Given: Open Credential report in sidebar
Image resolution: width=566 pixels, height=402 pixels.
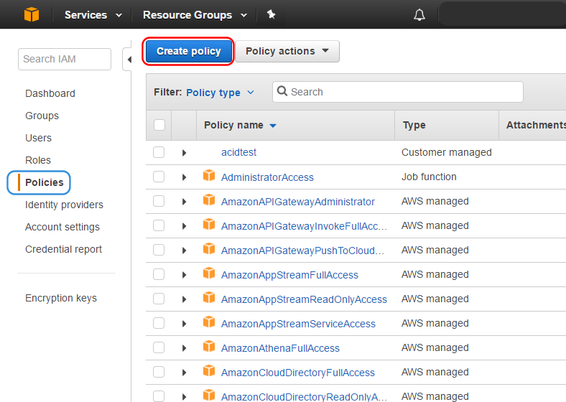Looking at the screenshot, I should [x=63, y=249].
